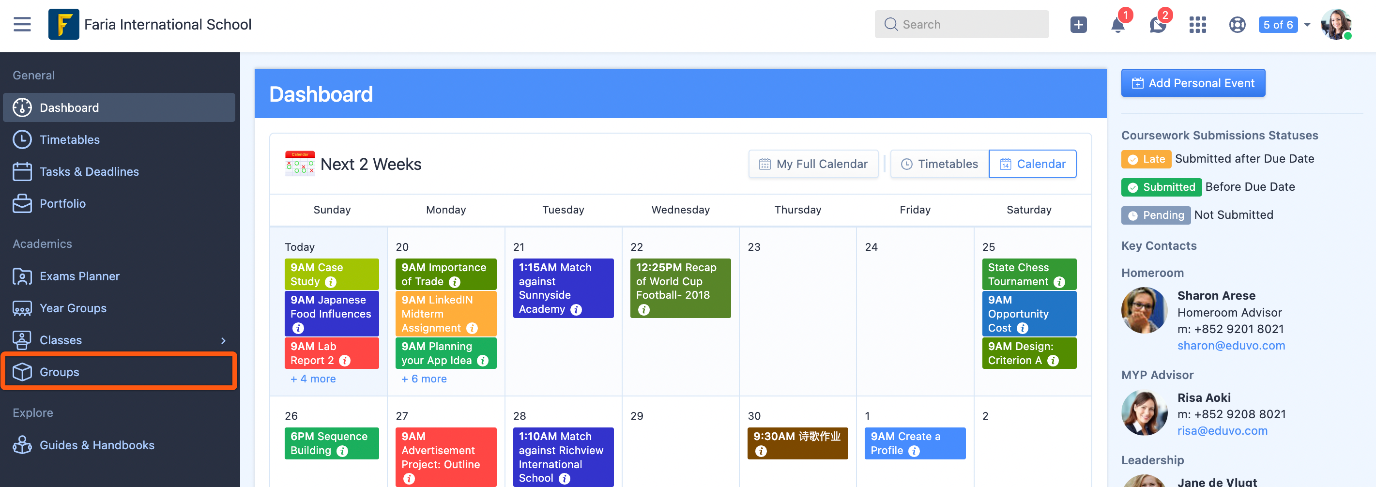This screenshot has height=487, width=1376.
Task: Open the notifications bell
Action: [x=1117, y=25]
